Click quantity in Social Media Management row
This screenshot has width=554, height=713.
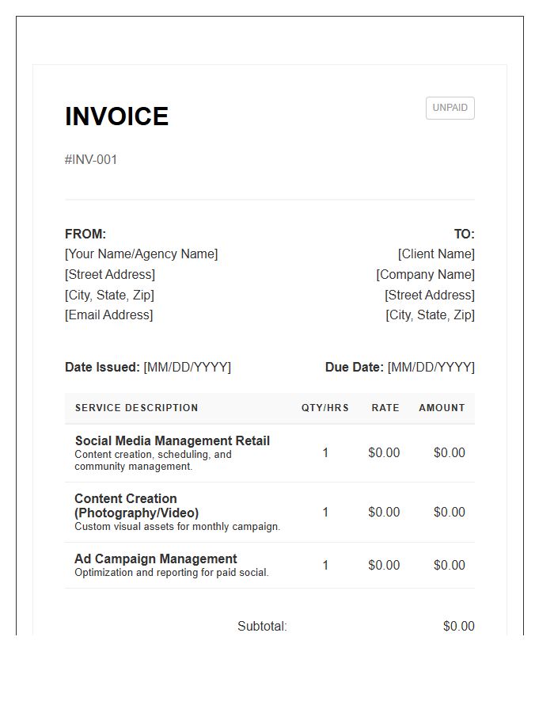[x=325, y=452]
